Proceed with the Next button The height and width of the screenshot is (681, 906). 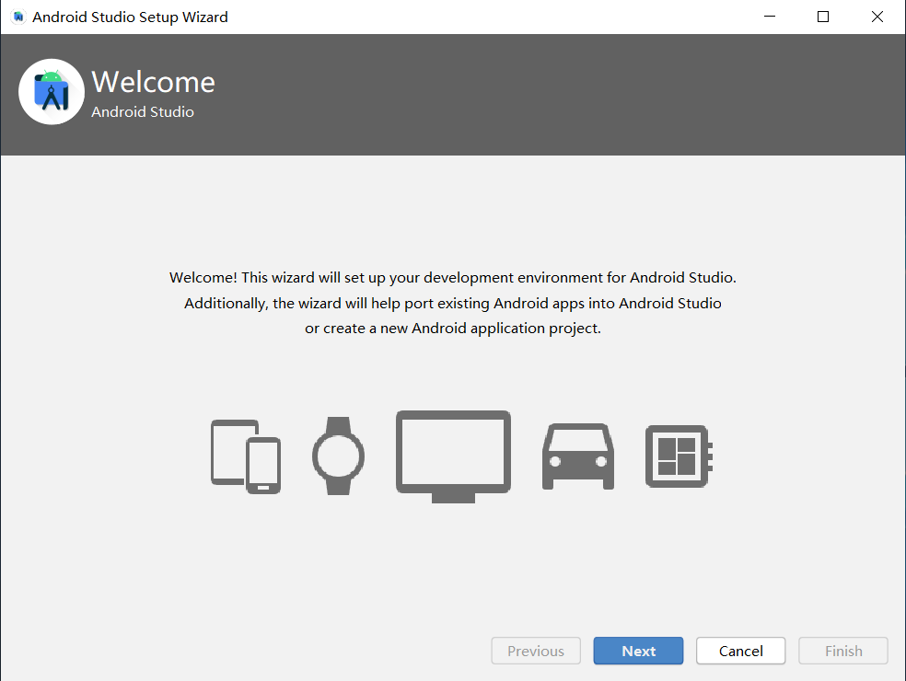coord(638,651)
